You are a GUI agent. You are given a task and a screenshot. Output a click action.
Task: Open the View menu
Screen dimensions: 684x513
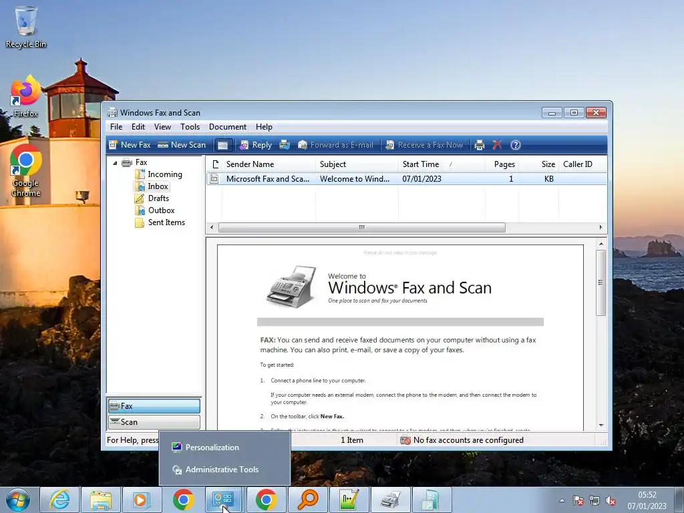pyautogui.click(x=162, y=127)
